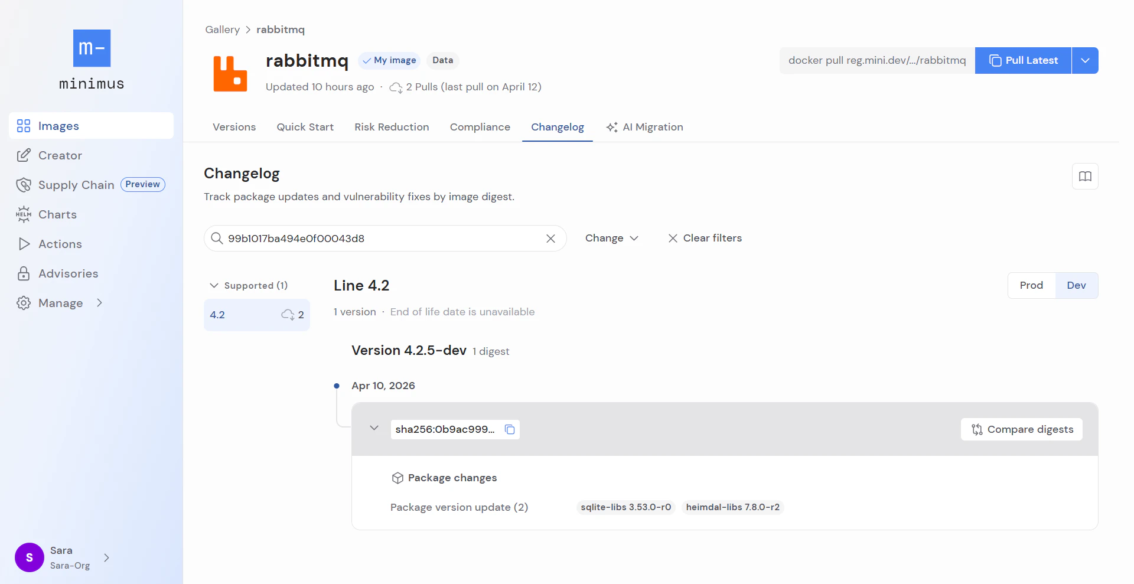Open Creator via its pencil icon
Screen dimensions: 1134x584
24,155
